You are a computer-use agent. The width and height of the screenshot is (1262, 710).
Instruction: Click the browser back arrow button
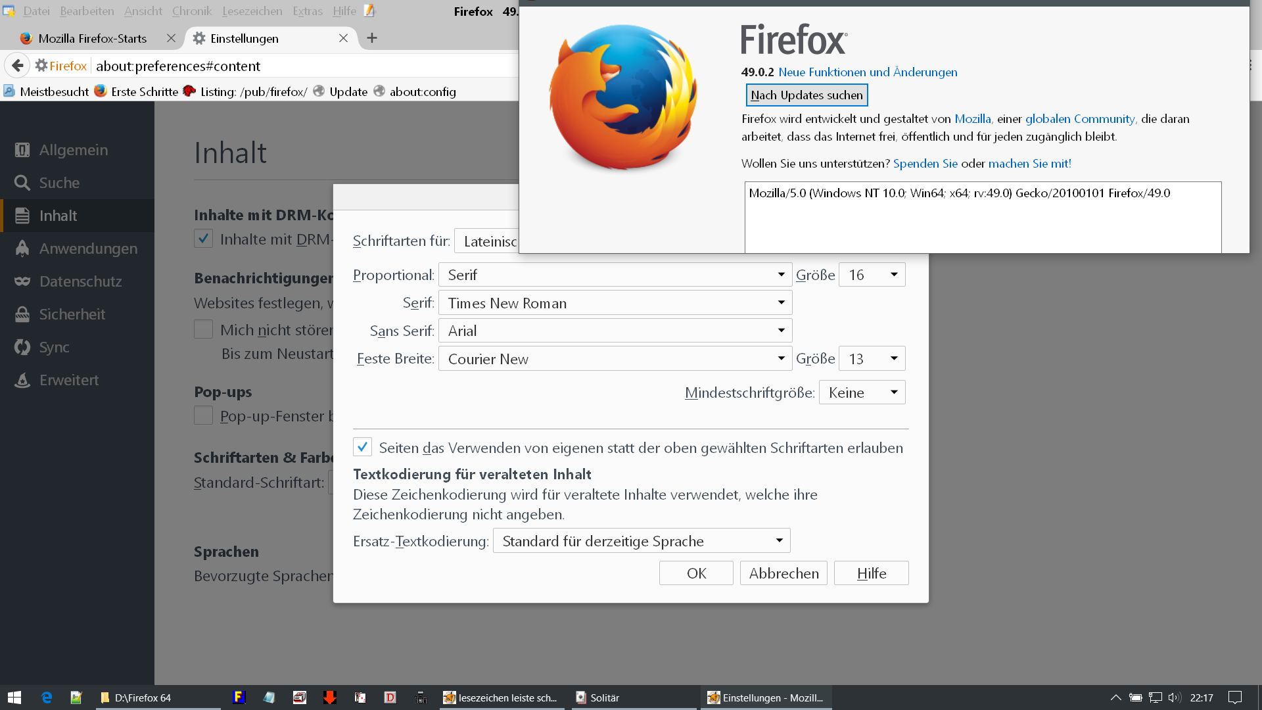pyautogui.click(x=18, y=66)
